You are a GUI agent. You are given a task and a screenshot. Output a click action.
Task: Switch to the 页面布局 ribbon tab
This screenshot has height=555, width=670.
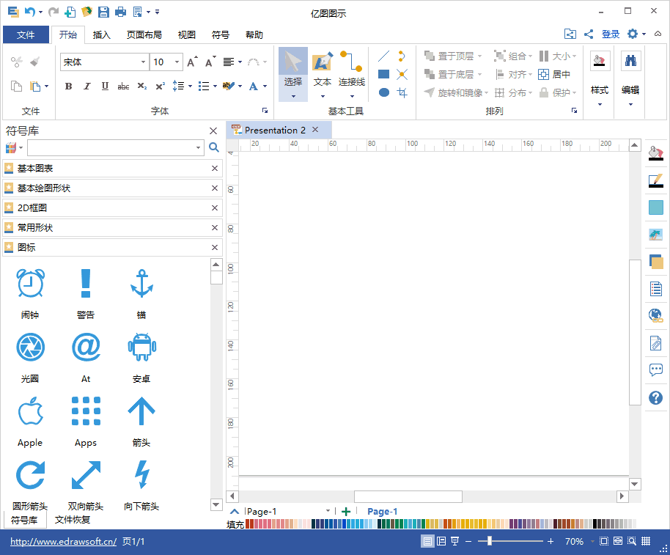144,34
